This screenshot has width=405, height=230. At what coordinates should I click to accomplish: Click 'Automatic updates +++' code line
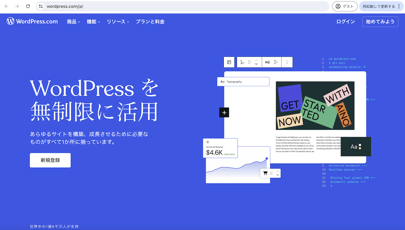coord(348,182)
